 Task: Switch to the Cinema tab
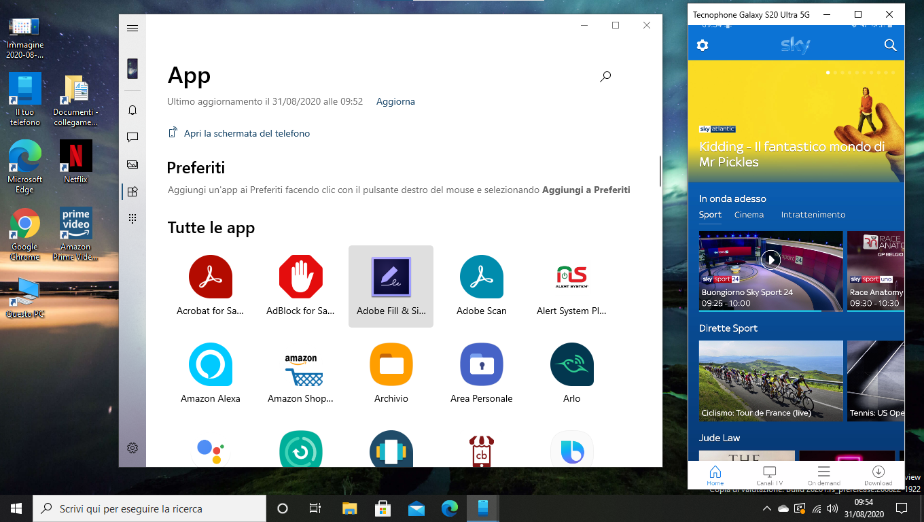pyautogui.click(x=749, y=215)
